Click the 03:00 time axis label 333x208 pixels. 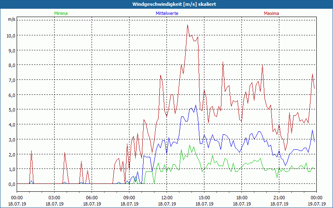click(55, 198)
